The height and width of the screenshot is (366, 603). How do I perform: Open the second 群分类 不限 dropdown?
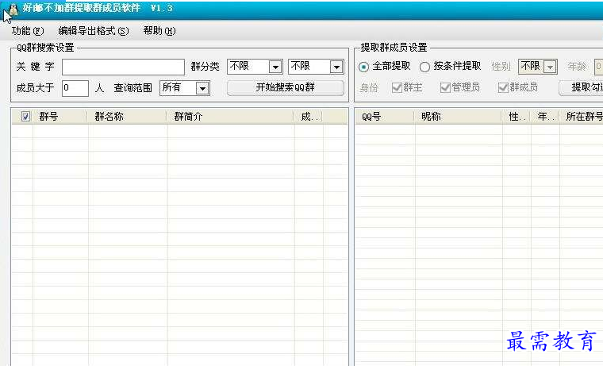(316, 67)
